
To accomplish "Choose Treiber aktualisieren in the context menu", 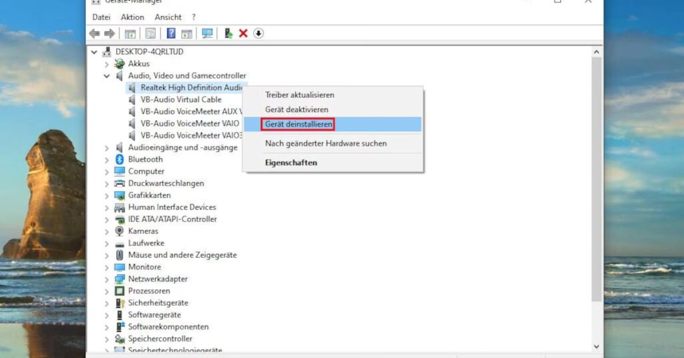I will point(299,95).
